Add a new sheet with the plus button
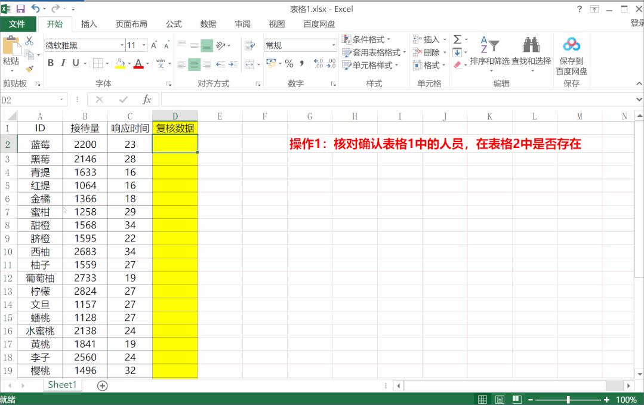This screenshot has width=644, height=405. coord(101,385)
